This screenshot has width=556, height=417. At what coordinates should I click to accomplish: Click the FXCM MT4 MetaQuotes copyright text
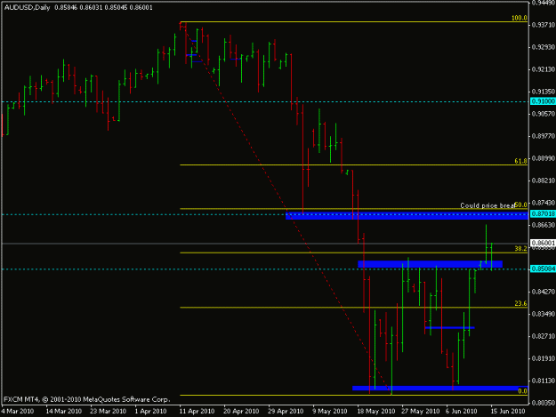pos(87,399)
